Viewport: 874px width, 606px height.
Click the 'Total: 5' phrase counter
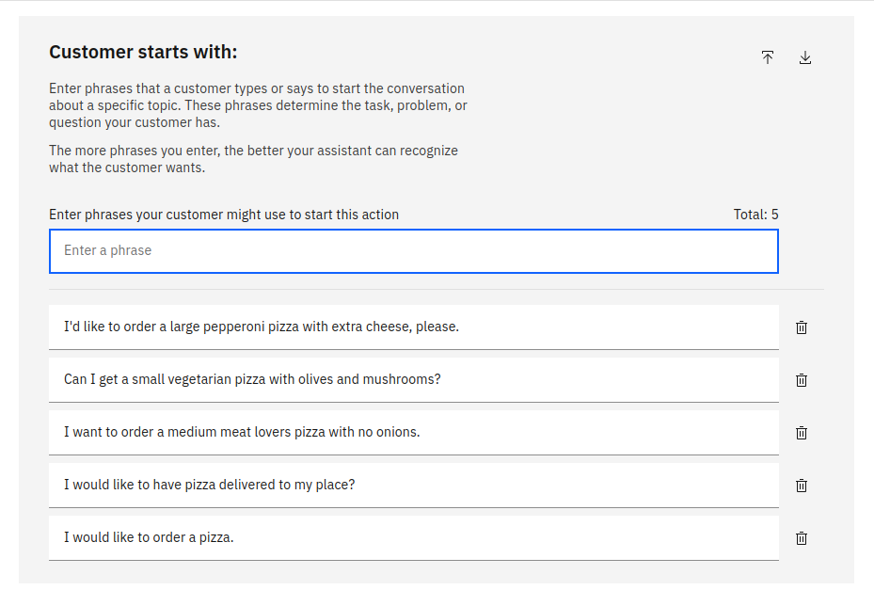[755, 215]
